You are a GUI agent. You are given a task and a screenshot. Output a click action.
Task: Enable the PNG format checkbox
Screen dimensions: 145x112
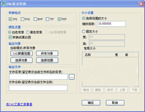click(x=22, y=19)
